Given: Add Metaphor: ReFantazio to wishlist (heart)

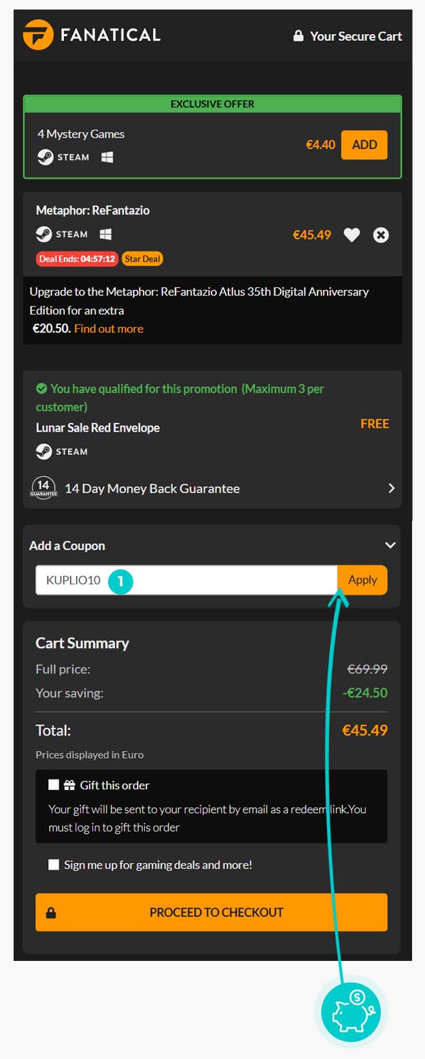Looking at the screenshot, I should click(x=351, y=235).
